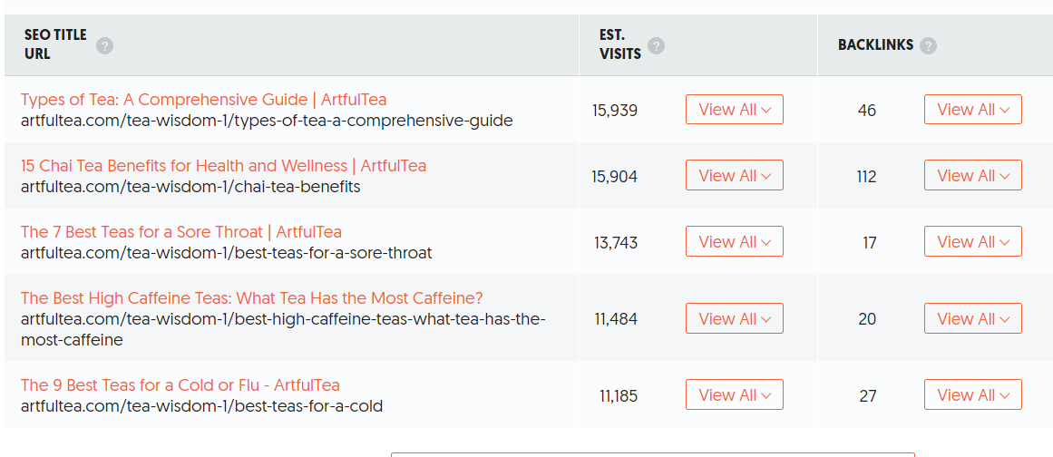Click help icon next to SEO Title URL
Viewport: 1053px width, 457px height.
105,46
